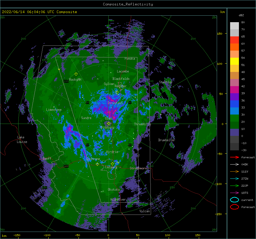Viewport: 256px width, 239px height.
Task: Click the Stettler label
Action: [166, 82]
